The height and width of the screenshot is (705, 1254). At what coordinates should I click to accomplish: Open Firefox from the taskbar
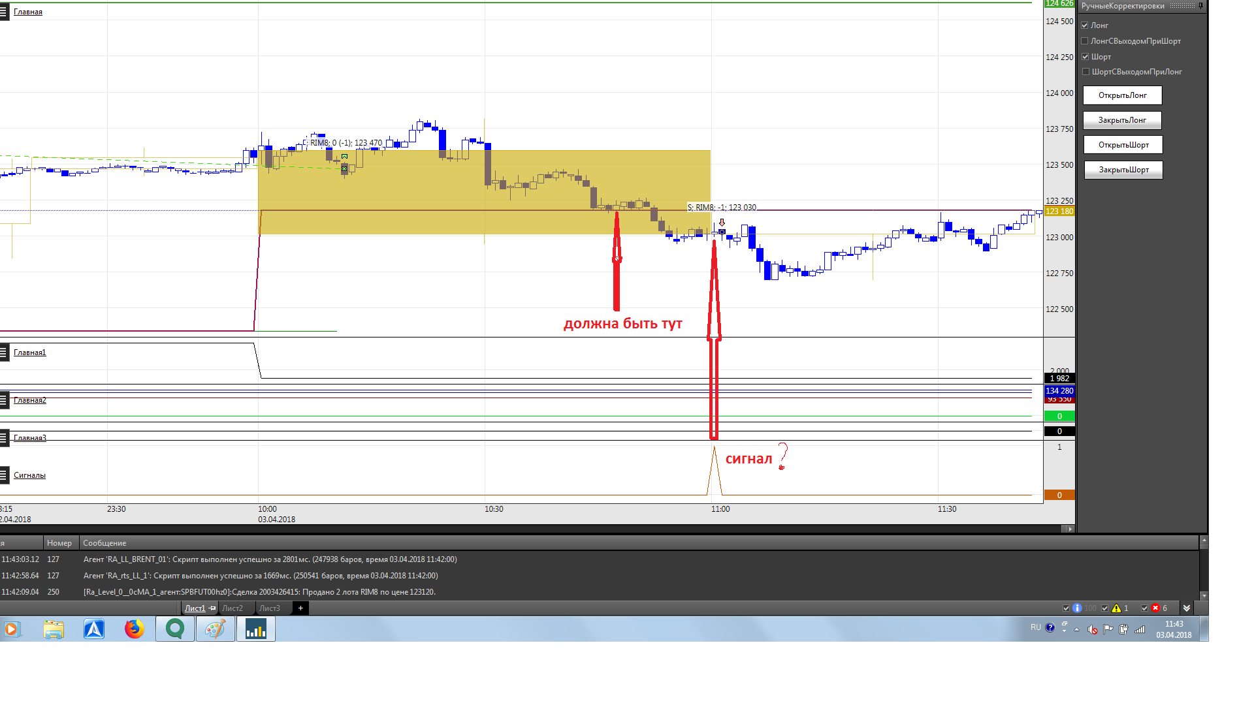point(135,629)
